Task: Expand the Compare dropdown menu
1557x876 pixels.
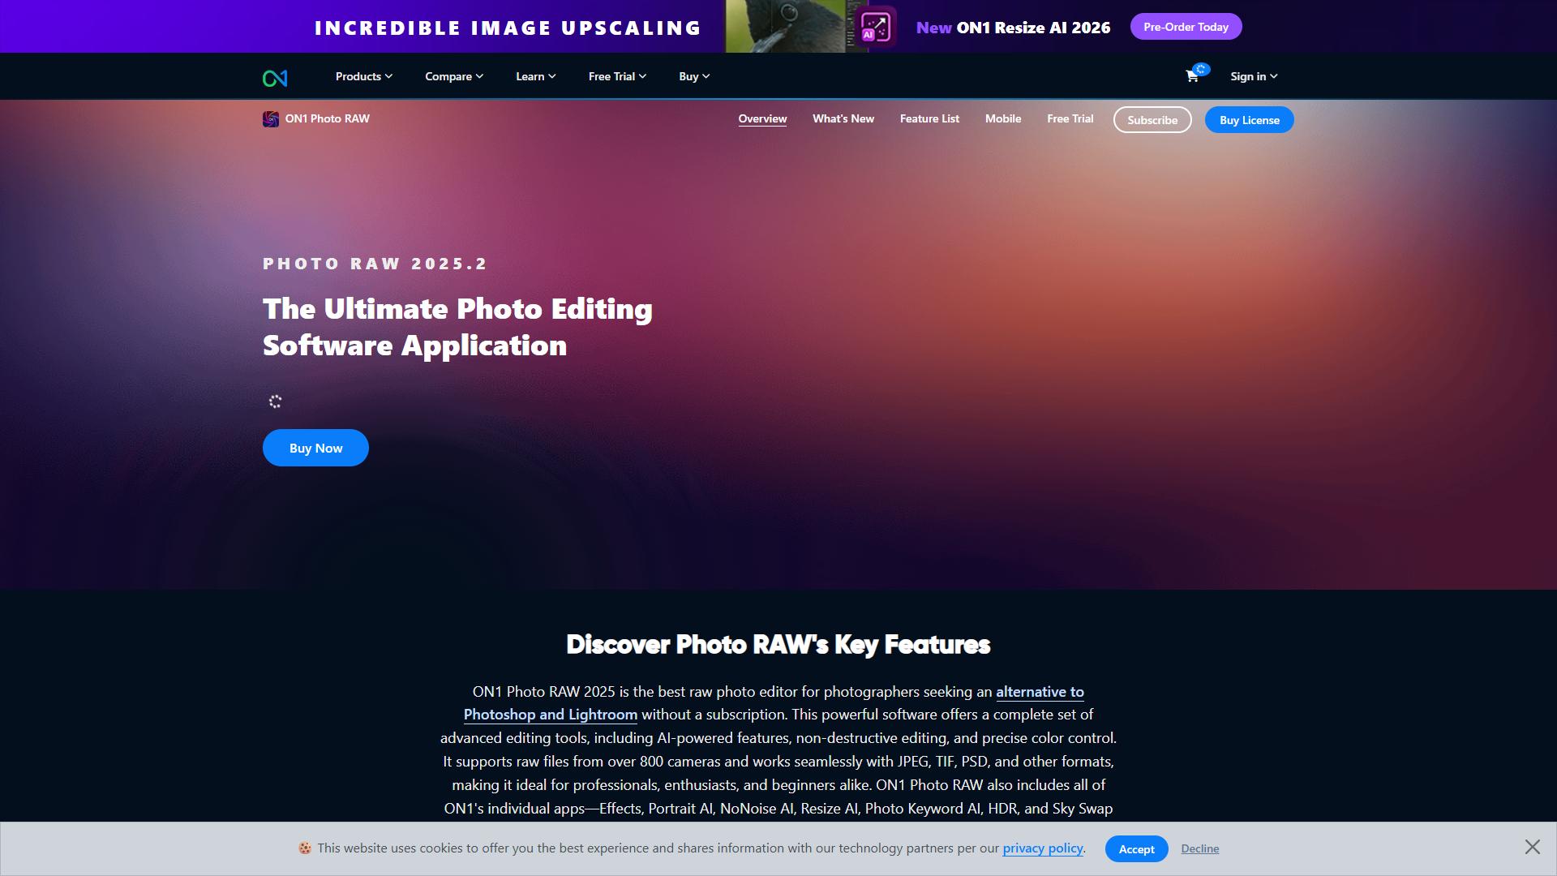Action: (454, 76)
